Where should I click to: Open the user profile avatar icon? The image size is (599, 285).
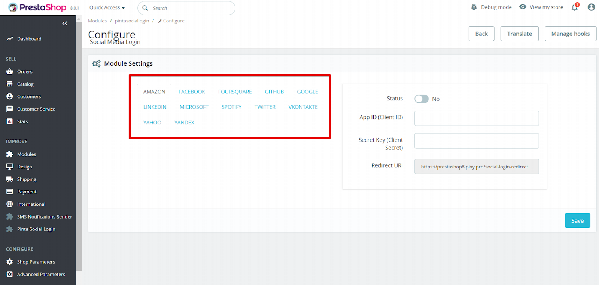[x=592, y=7]
